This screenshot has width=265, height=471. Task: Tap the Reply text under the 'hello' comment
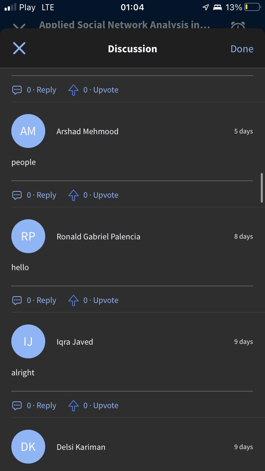[x=46, y=300]
